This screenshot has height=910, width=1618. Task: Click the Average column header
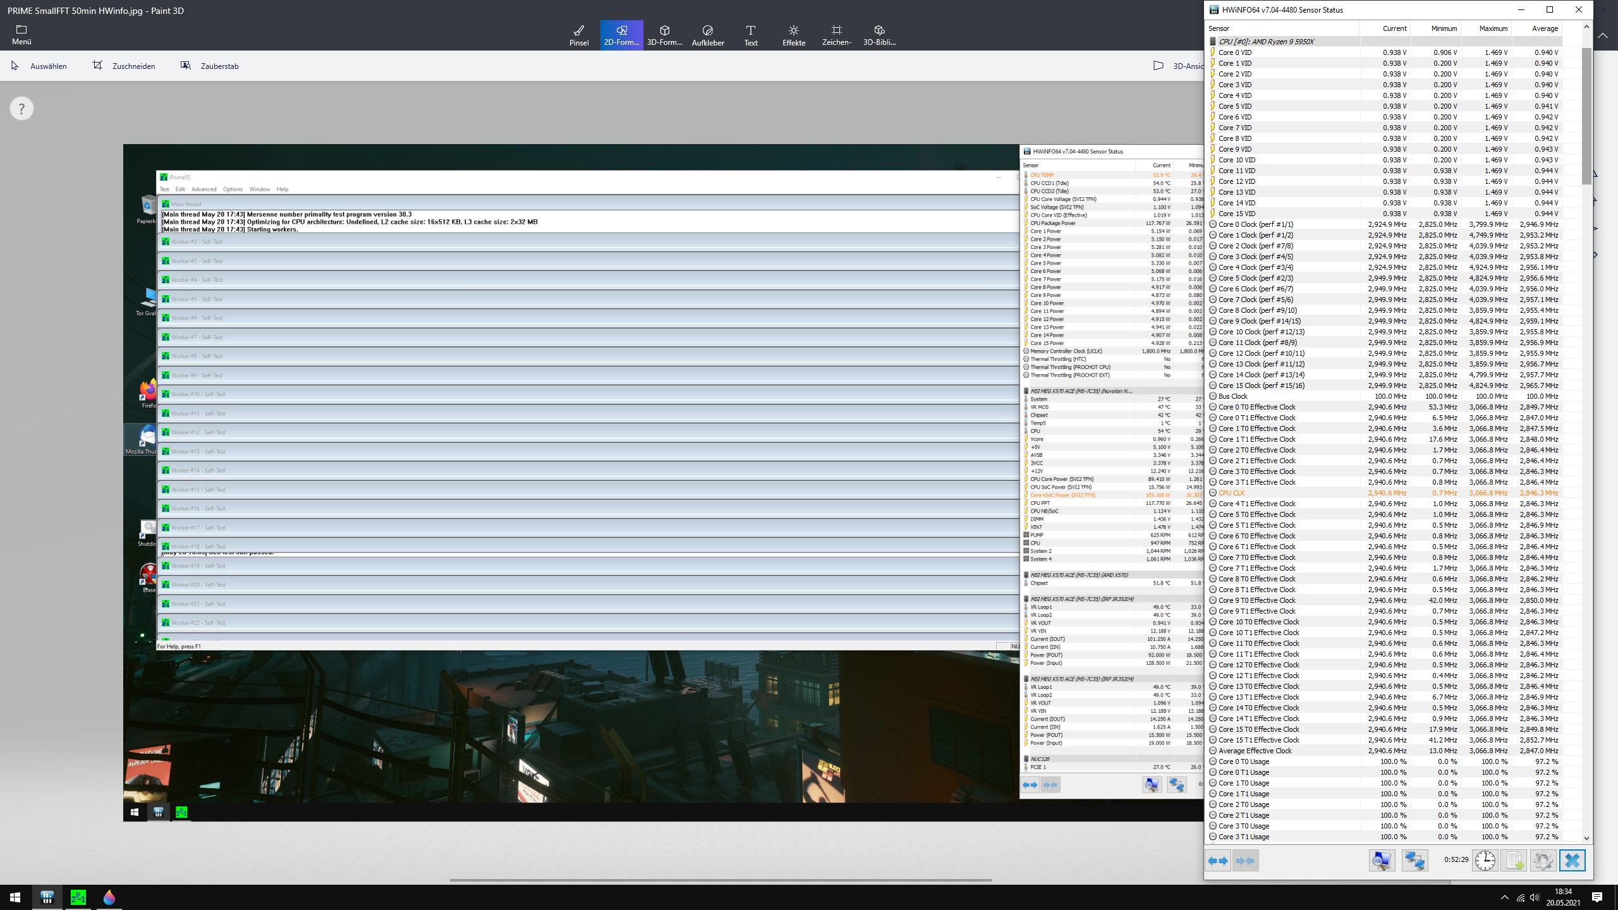coord(1537,28)
